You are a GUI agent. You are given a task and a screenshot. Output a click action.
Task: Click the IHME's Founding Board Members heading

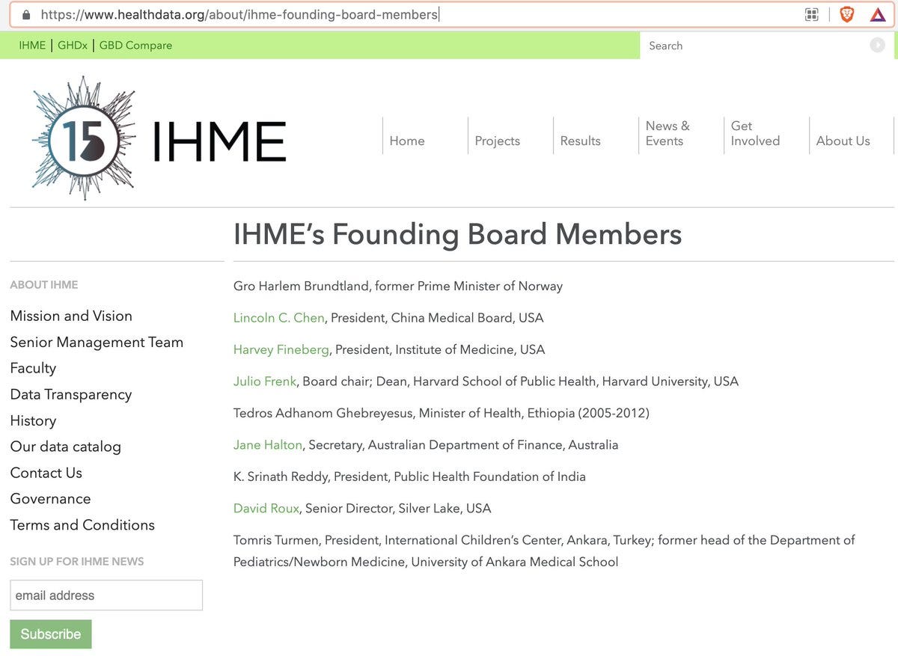tap(457, 234)
